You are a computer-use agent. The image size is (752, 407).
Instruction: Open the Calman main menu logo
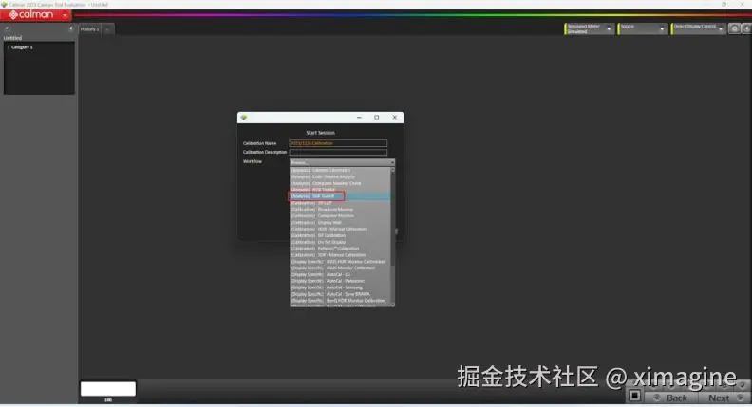click(31, 15)
